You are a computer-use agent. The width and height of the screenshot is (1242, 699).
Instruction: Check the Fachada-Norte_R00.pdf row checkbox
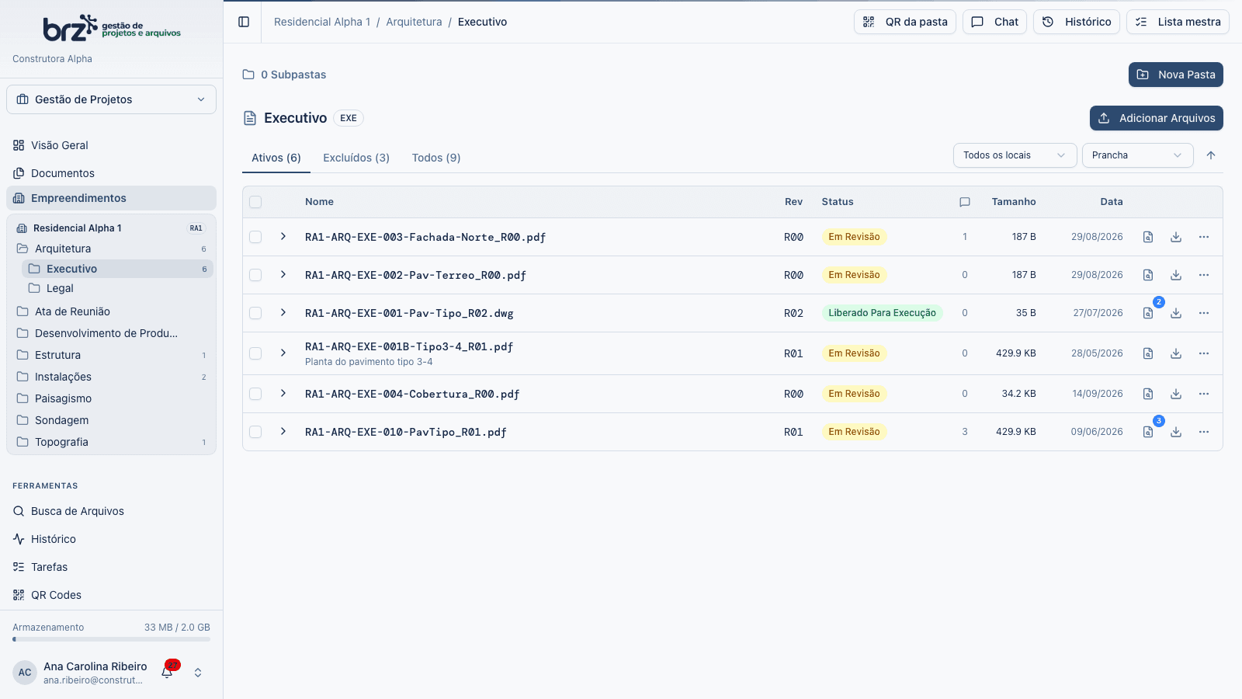click(255, 237)
